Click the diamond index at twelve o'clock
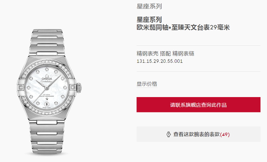 47,69
